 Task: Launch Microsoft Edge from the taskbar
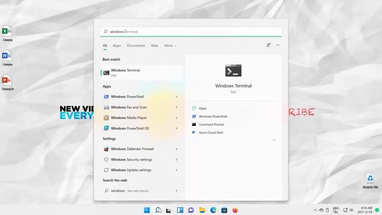click(213, 210)
